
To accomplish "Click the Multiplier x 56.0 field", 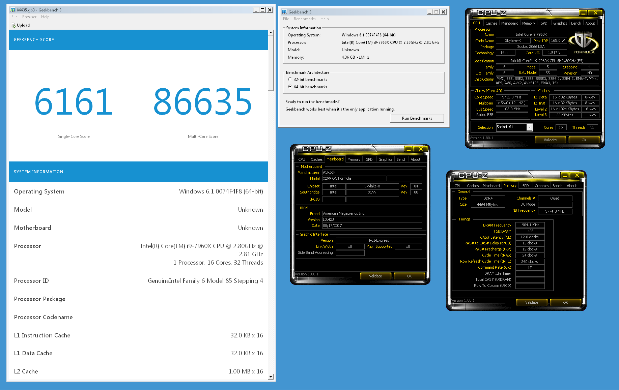I will [512, 103].
